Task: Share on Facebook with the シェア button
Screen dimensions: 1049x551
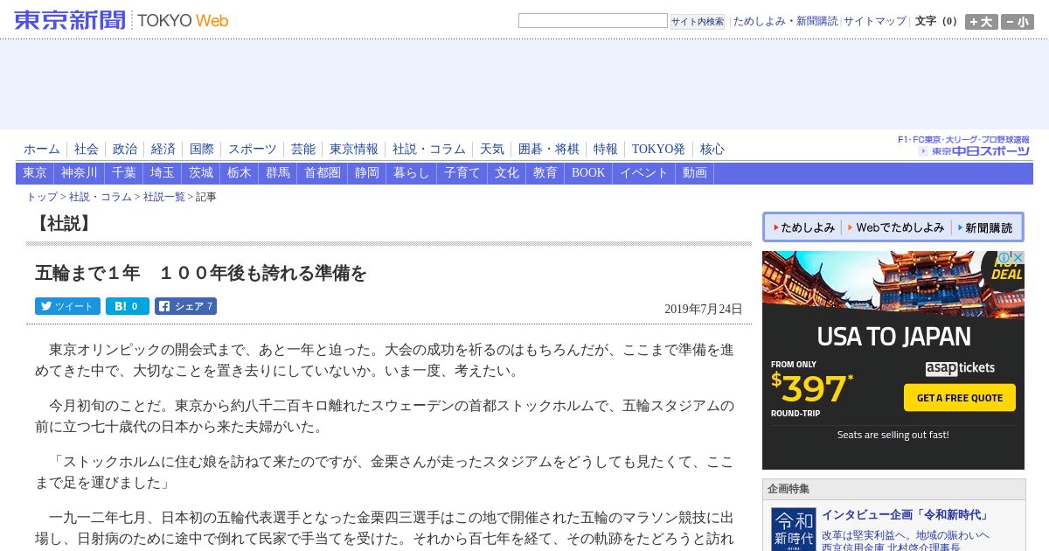Action: (x=185, y=306)
